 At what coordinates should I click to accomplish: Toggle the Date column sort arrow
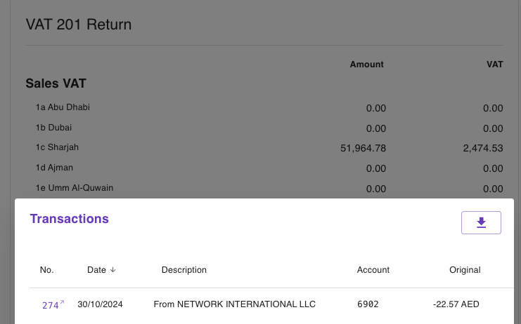tap(112, 270)
